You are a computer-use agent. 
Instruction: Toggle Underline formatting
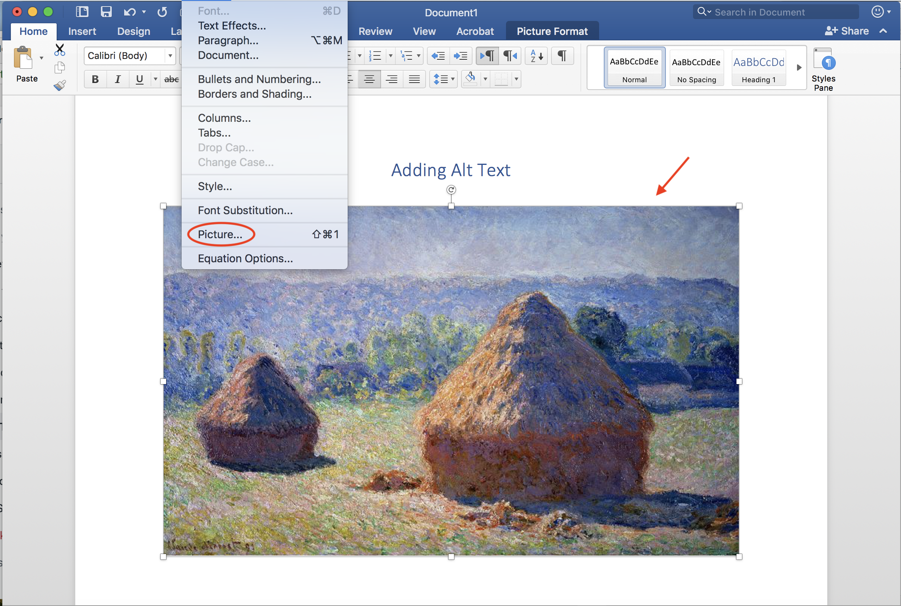(140, 79)
